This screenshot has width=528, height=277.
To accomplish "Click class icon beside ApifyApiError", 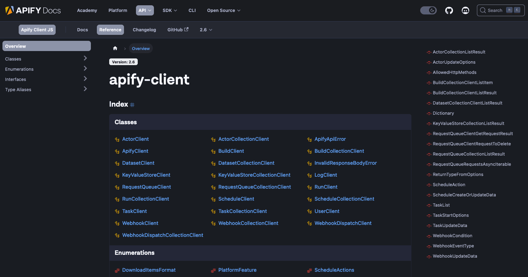I will (310, 139).
